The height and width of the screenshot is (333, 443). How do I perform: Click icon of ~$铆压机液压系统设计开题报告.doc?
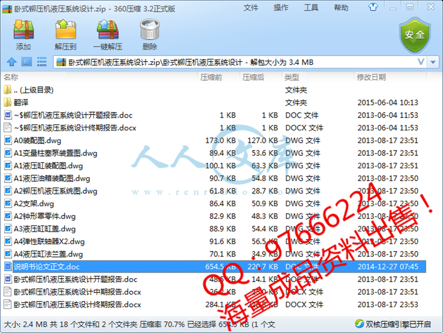(x=8, y=115)
